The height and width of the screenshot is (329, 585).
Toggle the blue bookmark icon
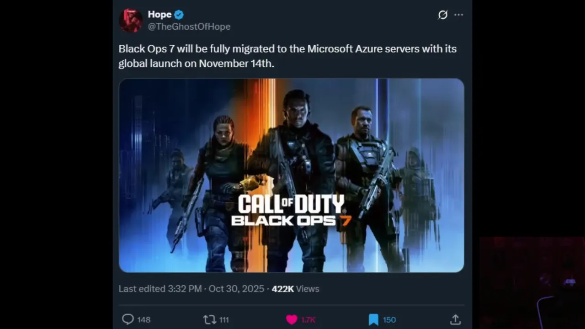tap(373, 319)
